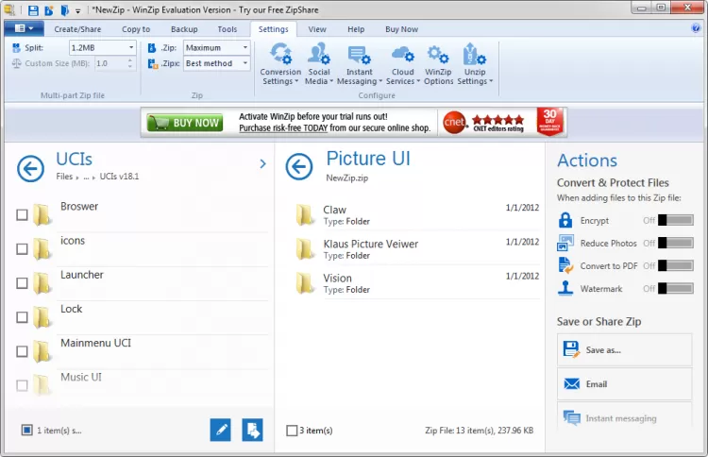Expand the breadcrumb ellipsis after Files

86,177
